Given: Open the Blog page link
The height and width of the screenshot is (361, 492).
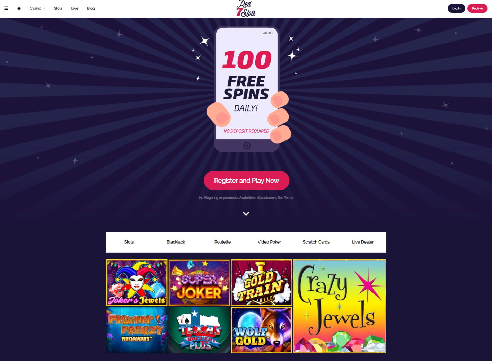Looking at the screenshot, I should [x=91, y=8].
